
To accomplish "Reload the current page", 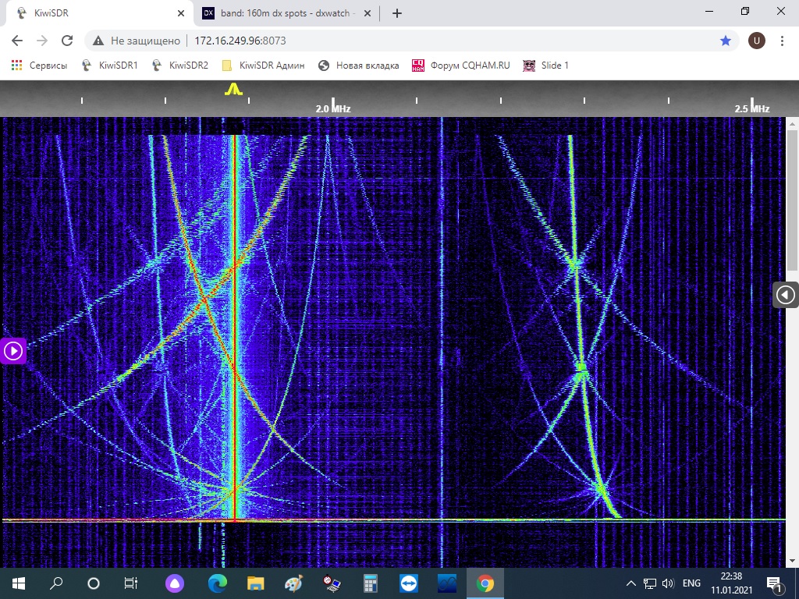I will tap(67, 41).
